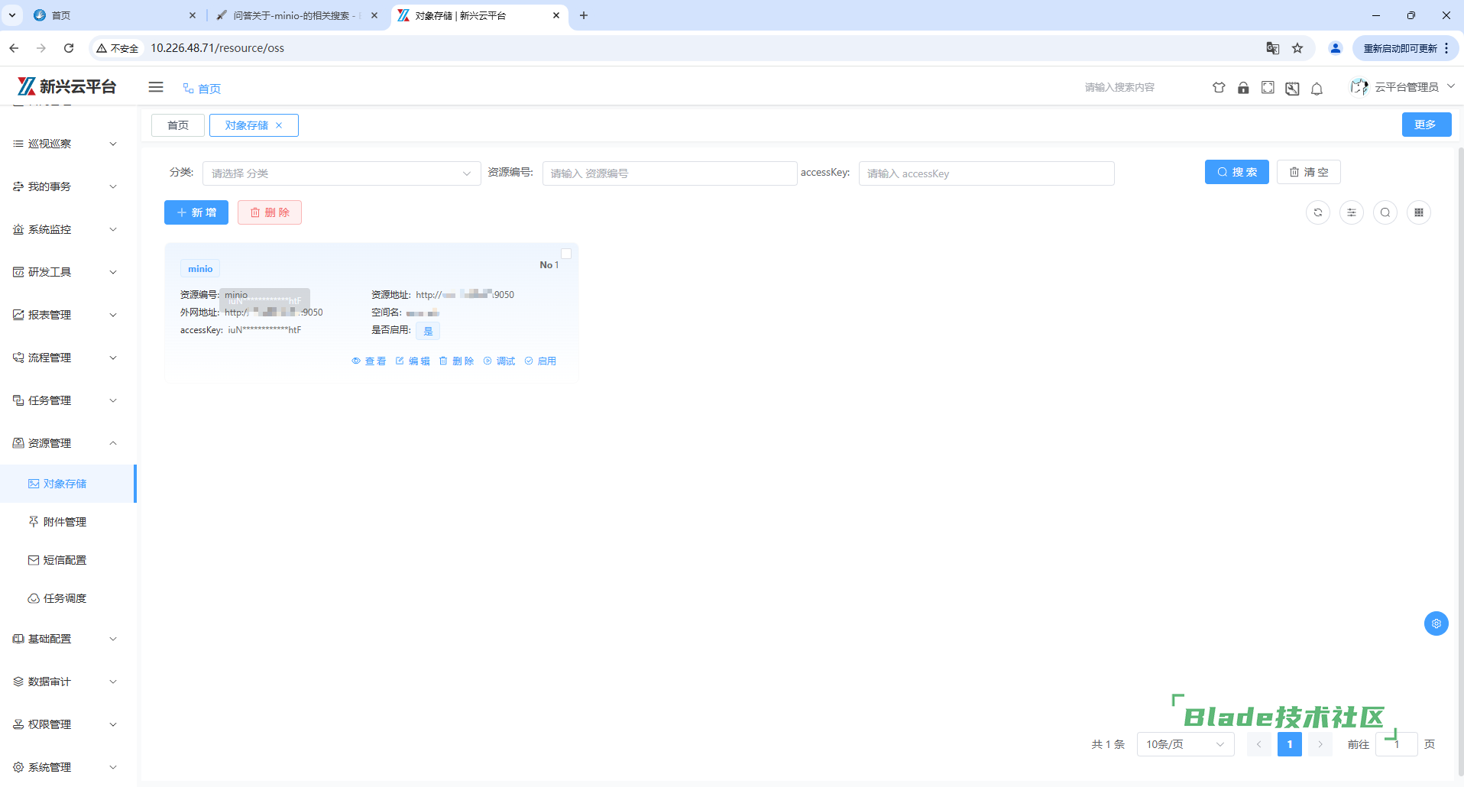This screenshot has height=787, width=1464.
Task: Click 启用 action on minio card
Action: 540,361
